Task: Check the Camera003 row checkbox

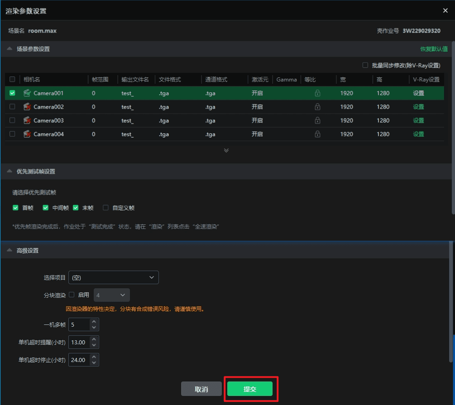Action: [x=12, y=120]
